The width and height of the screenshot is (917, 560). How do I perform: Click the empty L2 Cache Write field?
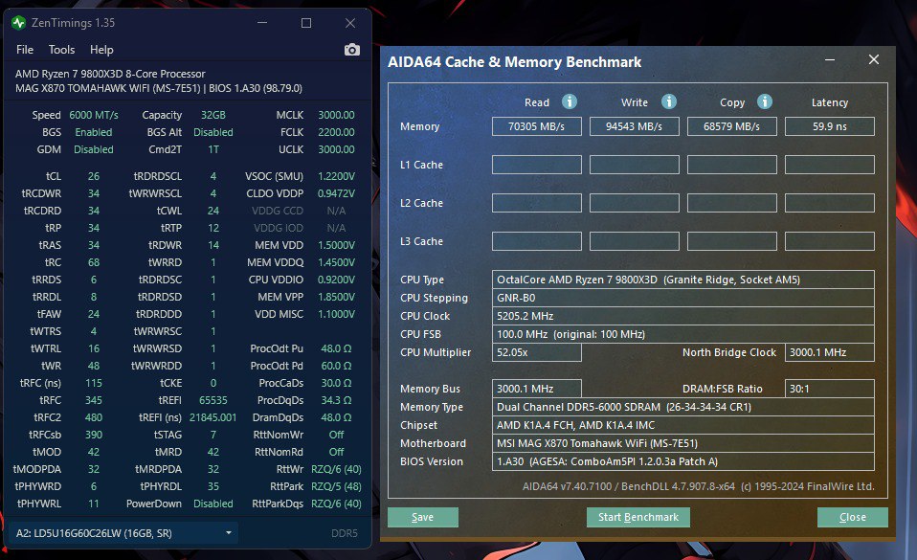[634, 203]
